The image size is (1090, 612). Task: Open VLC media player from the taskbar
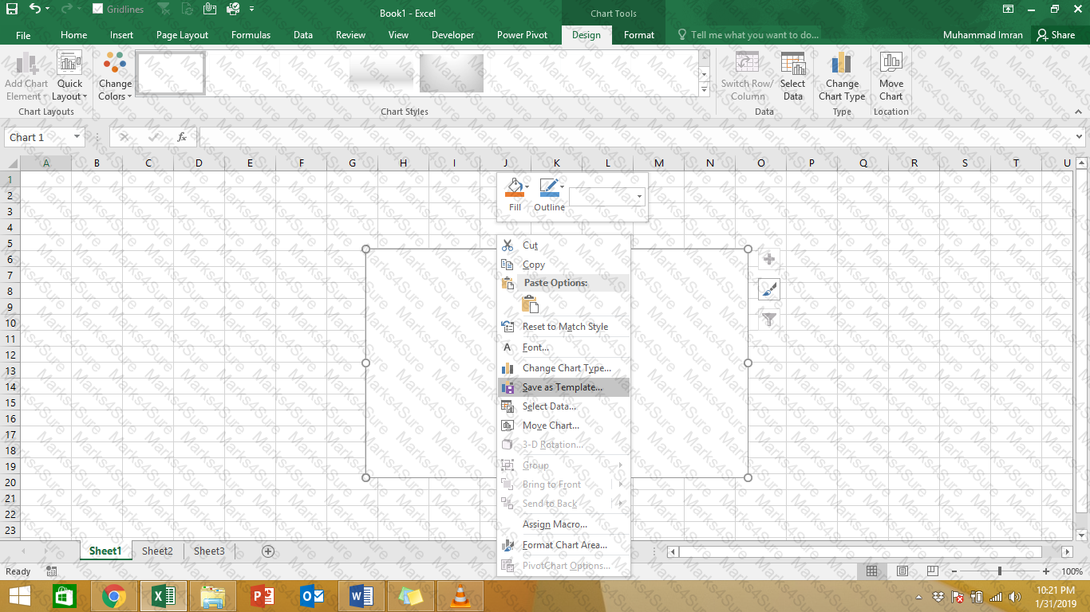pyautogui.click(x=459, y=596)
